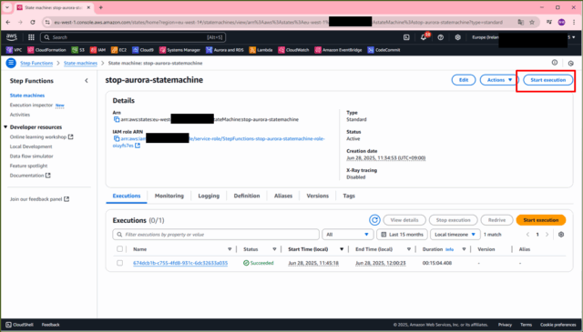Open the notifications bell
This screenshot has height=332, width=583.
point(424,37)
